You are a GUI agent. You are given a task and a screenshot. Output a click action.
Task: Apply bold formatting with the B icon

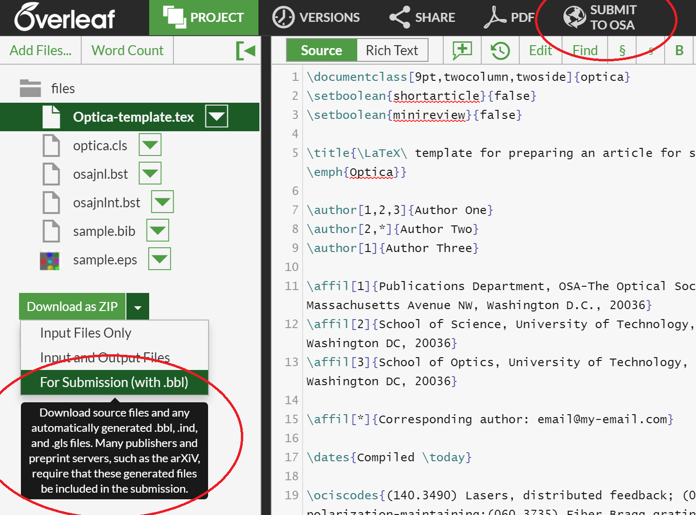click(x=679, y=50)
